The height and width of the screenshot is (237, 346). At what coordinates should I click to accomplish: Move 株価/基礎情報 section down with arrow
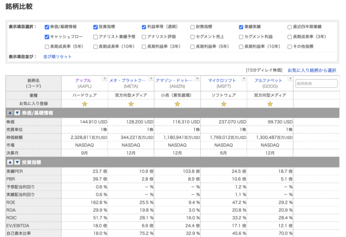coord(17,113)
